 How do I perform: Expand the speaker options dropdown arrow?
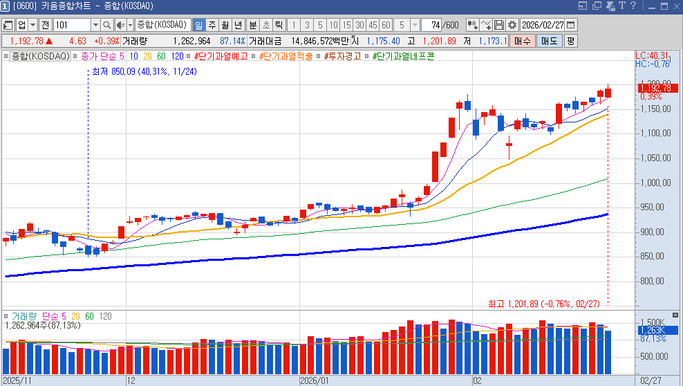click(129, 25)
